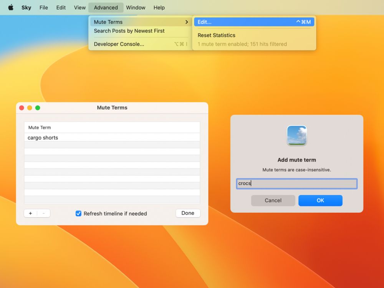Open the View menu
The image size is (384, 288).
point(79,8)
